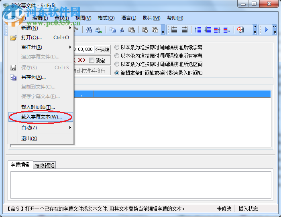Click the Find binoculars icon
This screenshot has width=281, height=217.
point(89,30)
